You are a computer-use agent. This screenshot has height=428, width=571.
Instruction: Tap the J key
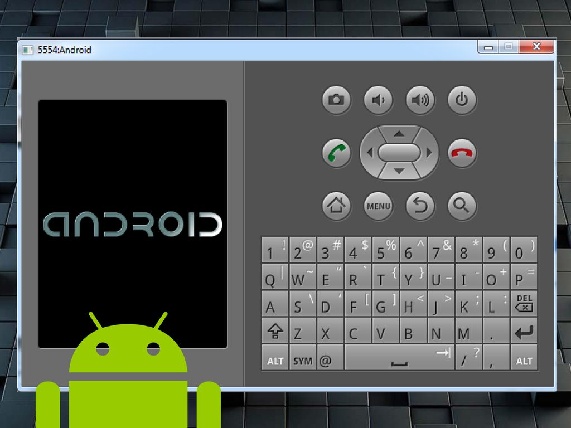(x=441, y=303)
